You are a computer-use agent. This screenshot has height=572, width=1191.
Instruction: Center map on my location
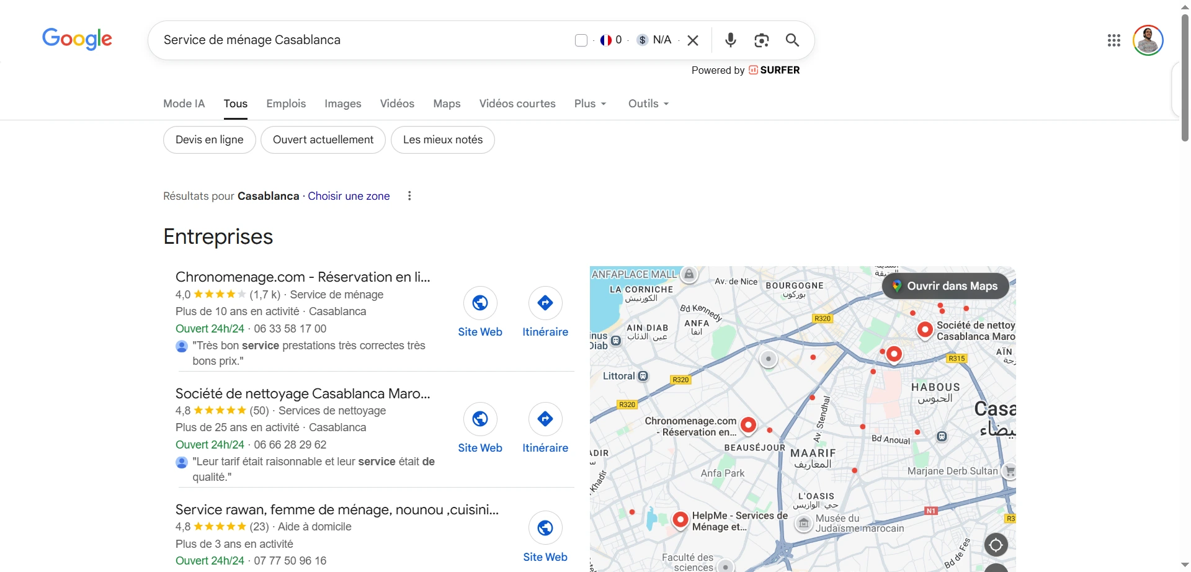pos(996,545)
